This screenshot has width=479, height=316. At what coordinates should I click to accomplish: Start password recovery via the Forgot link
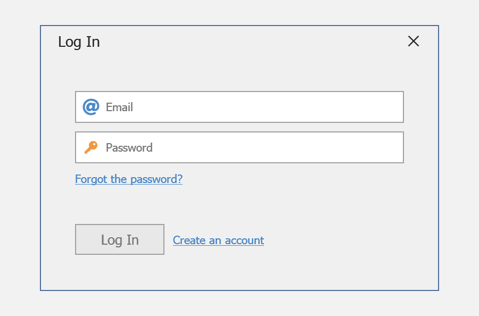(x=129, y=179)
